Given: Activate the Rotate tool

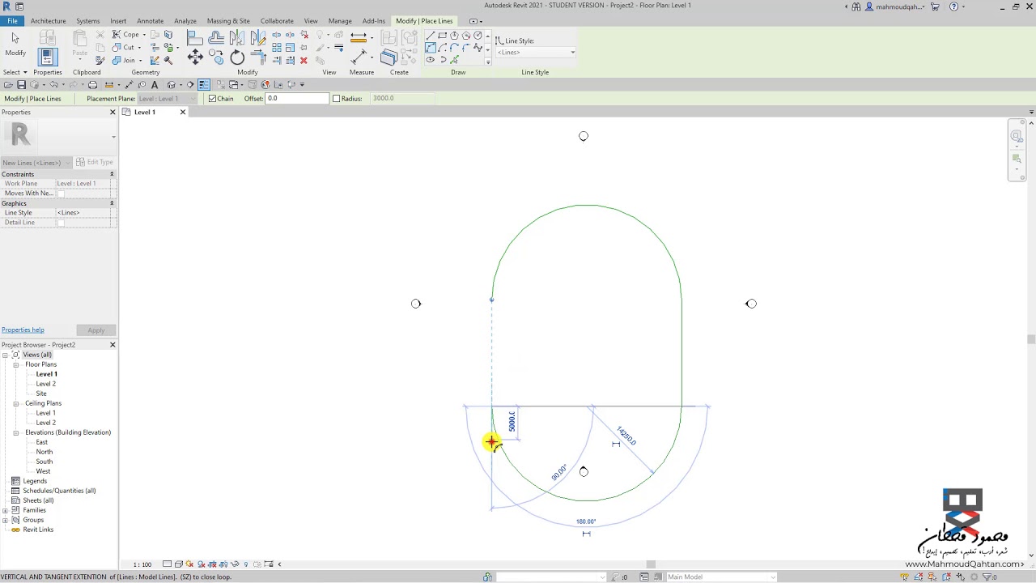Looking at the screenshot, I should 237,57.
